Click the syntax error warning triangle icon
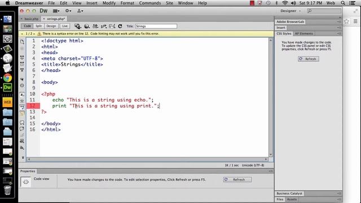Screen dimensions: 361x203 (39, 34)
